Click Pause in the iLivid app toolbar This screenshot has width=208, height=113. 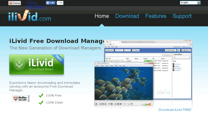tap(119, 50)
